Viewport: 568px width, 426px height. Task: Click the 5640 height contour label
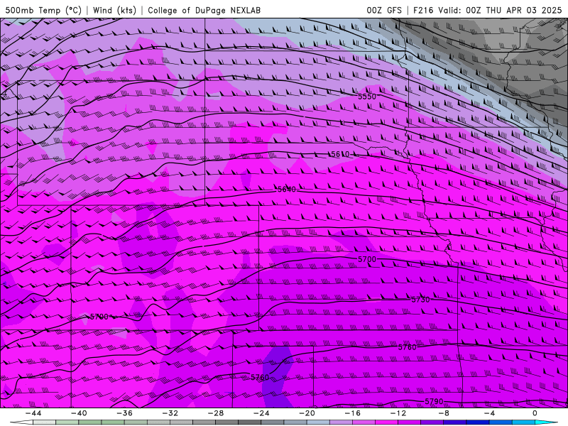click(x=287, y=189)
